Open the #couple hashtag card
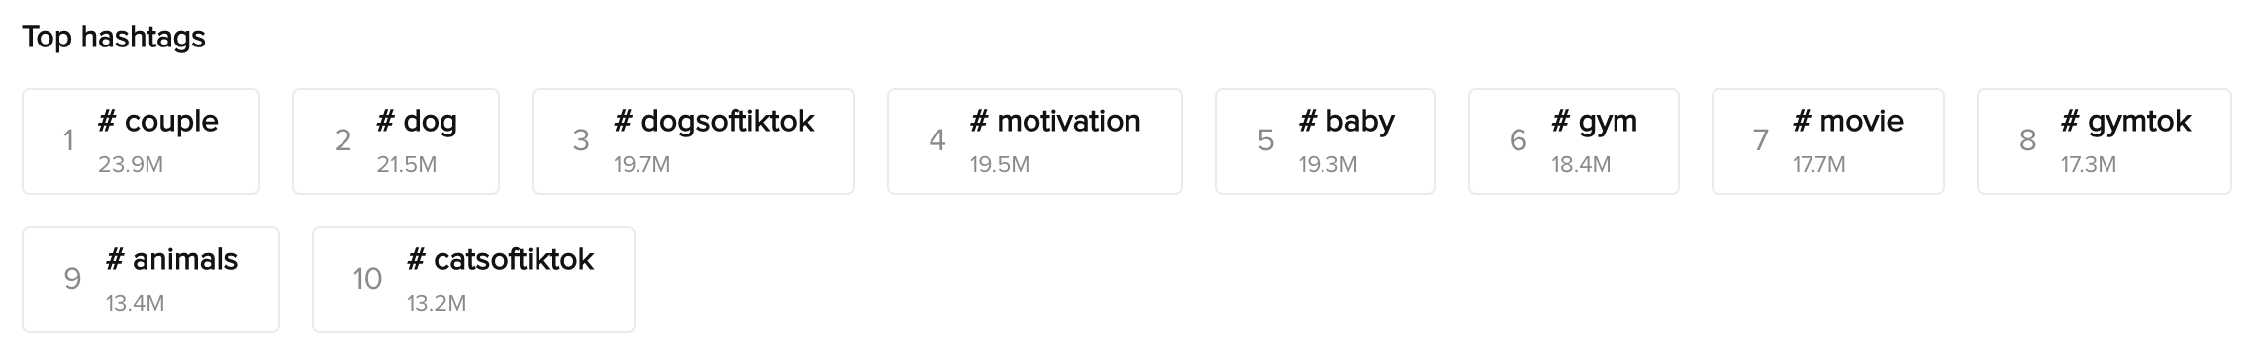The width and height of the screenshot is (2253, 356). pos(142,141)
